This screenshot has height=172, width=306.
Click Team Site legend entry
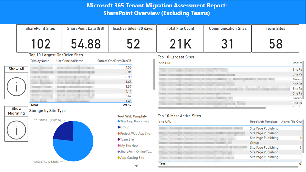click(125, 140)
